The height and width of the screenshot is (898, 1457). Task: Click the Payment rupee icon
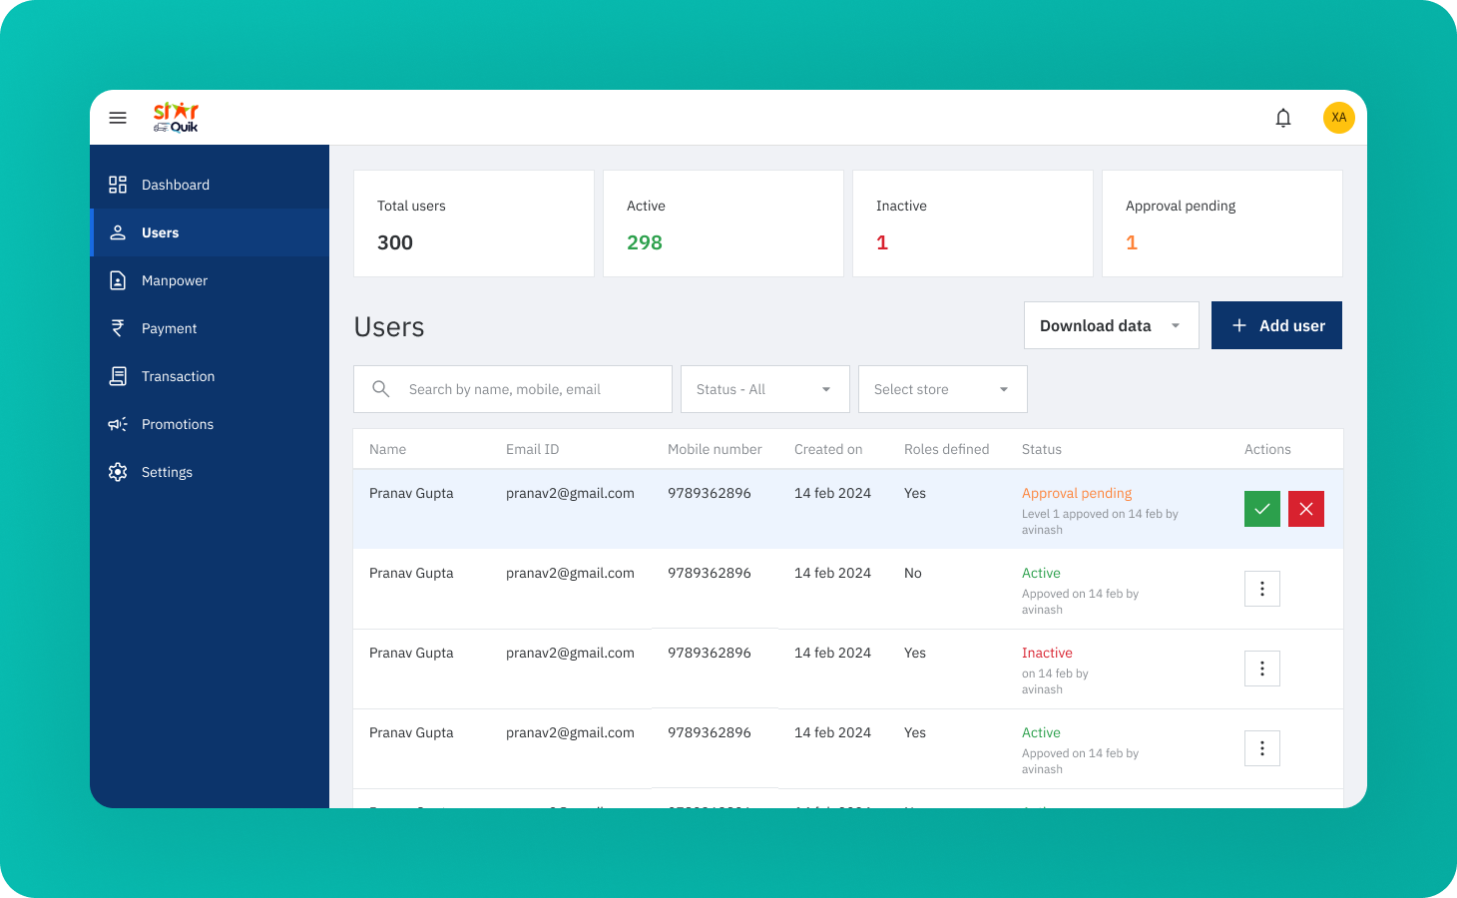pos(118,328)
